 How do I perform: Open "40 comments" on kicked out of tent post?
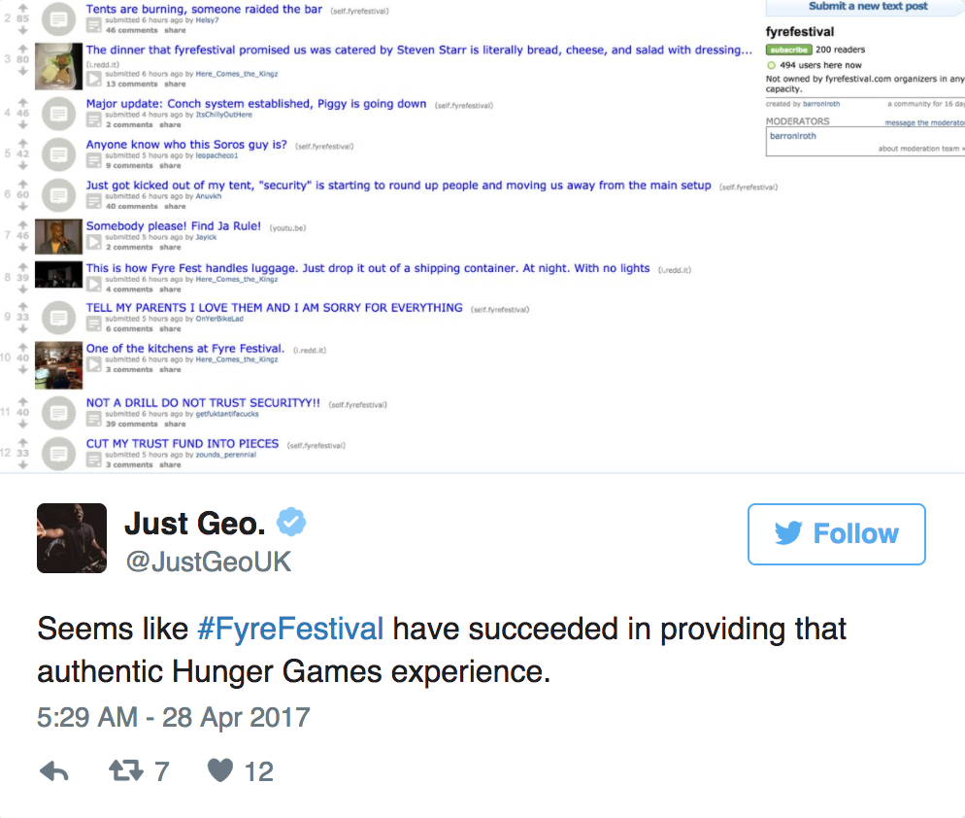(x=129, y=206)
